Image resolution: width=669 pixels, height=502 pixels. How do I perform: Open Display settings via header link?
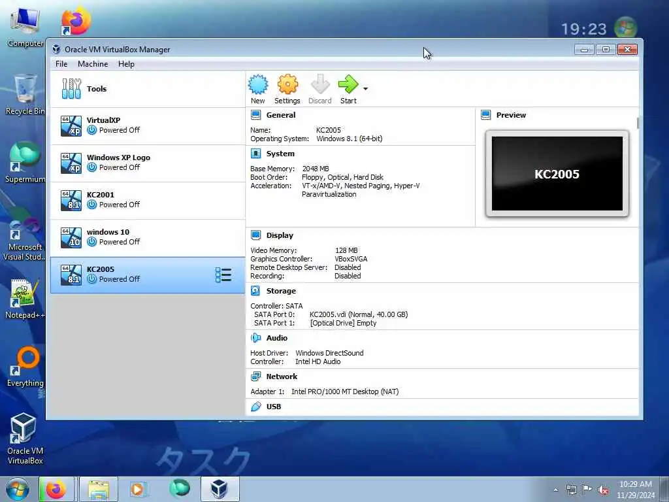(280, 235)
